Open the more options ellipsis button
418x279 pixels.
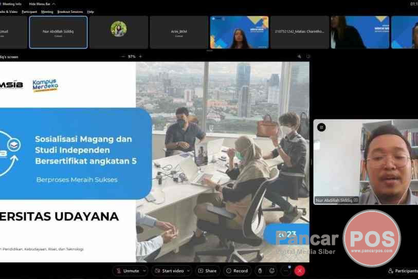(286, 271)
